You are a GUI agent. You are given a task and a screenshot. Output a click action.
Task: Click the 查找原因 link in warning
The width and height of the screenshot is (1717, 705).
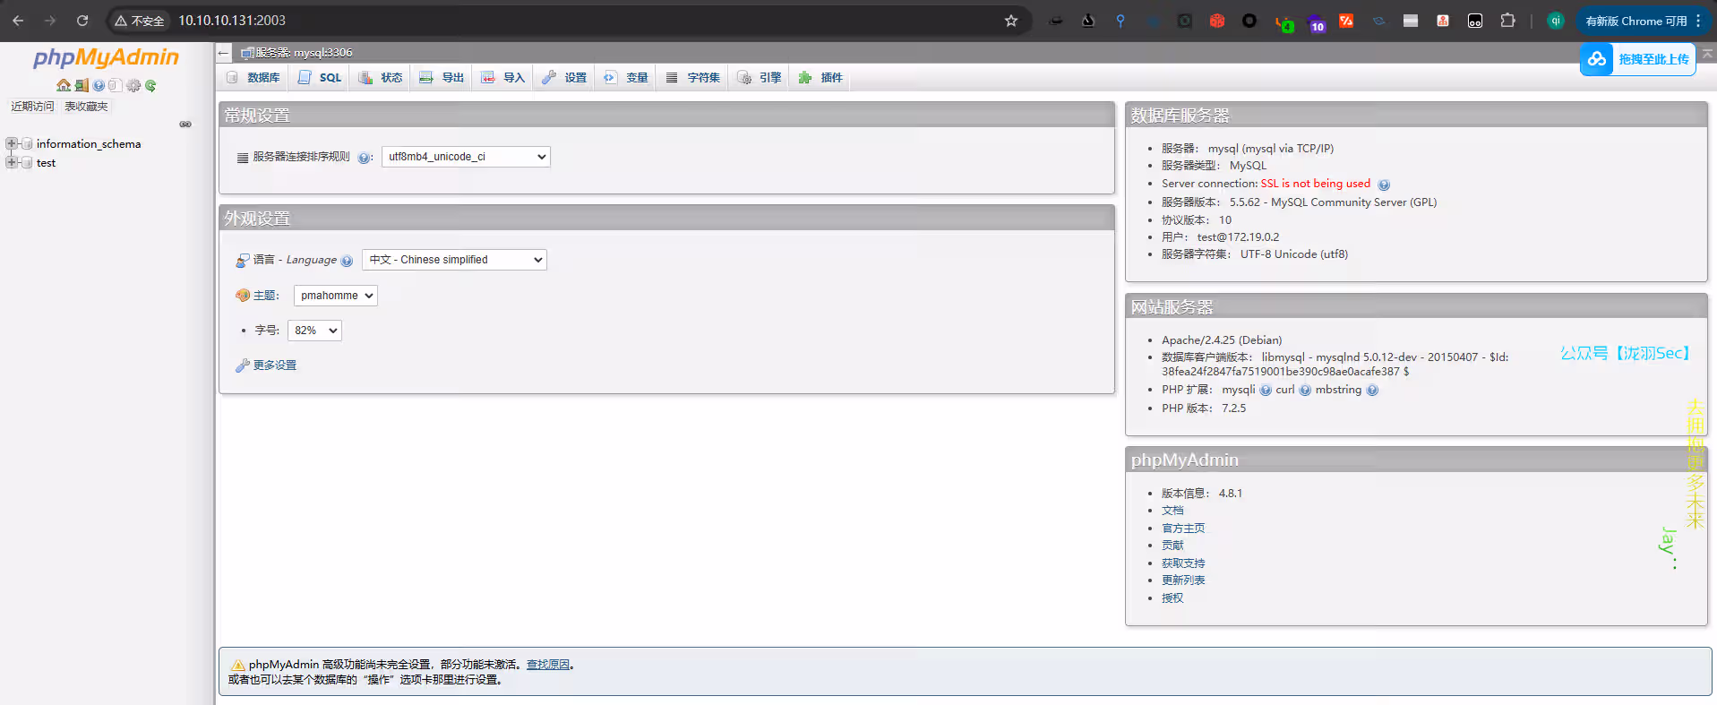point(547,665)
